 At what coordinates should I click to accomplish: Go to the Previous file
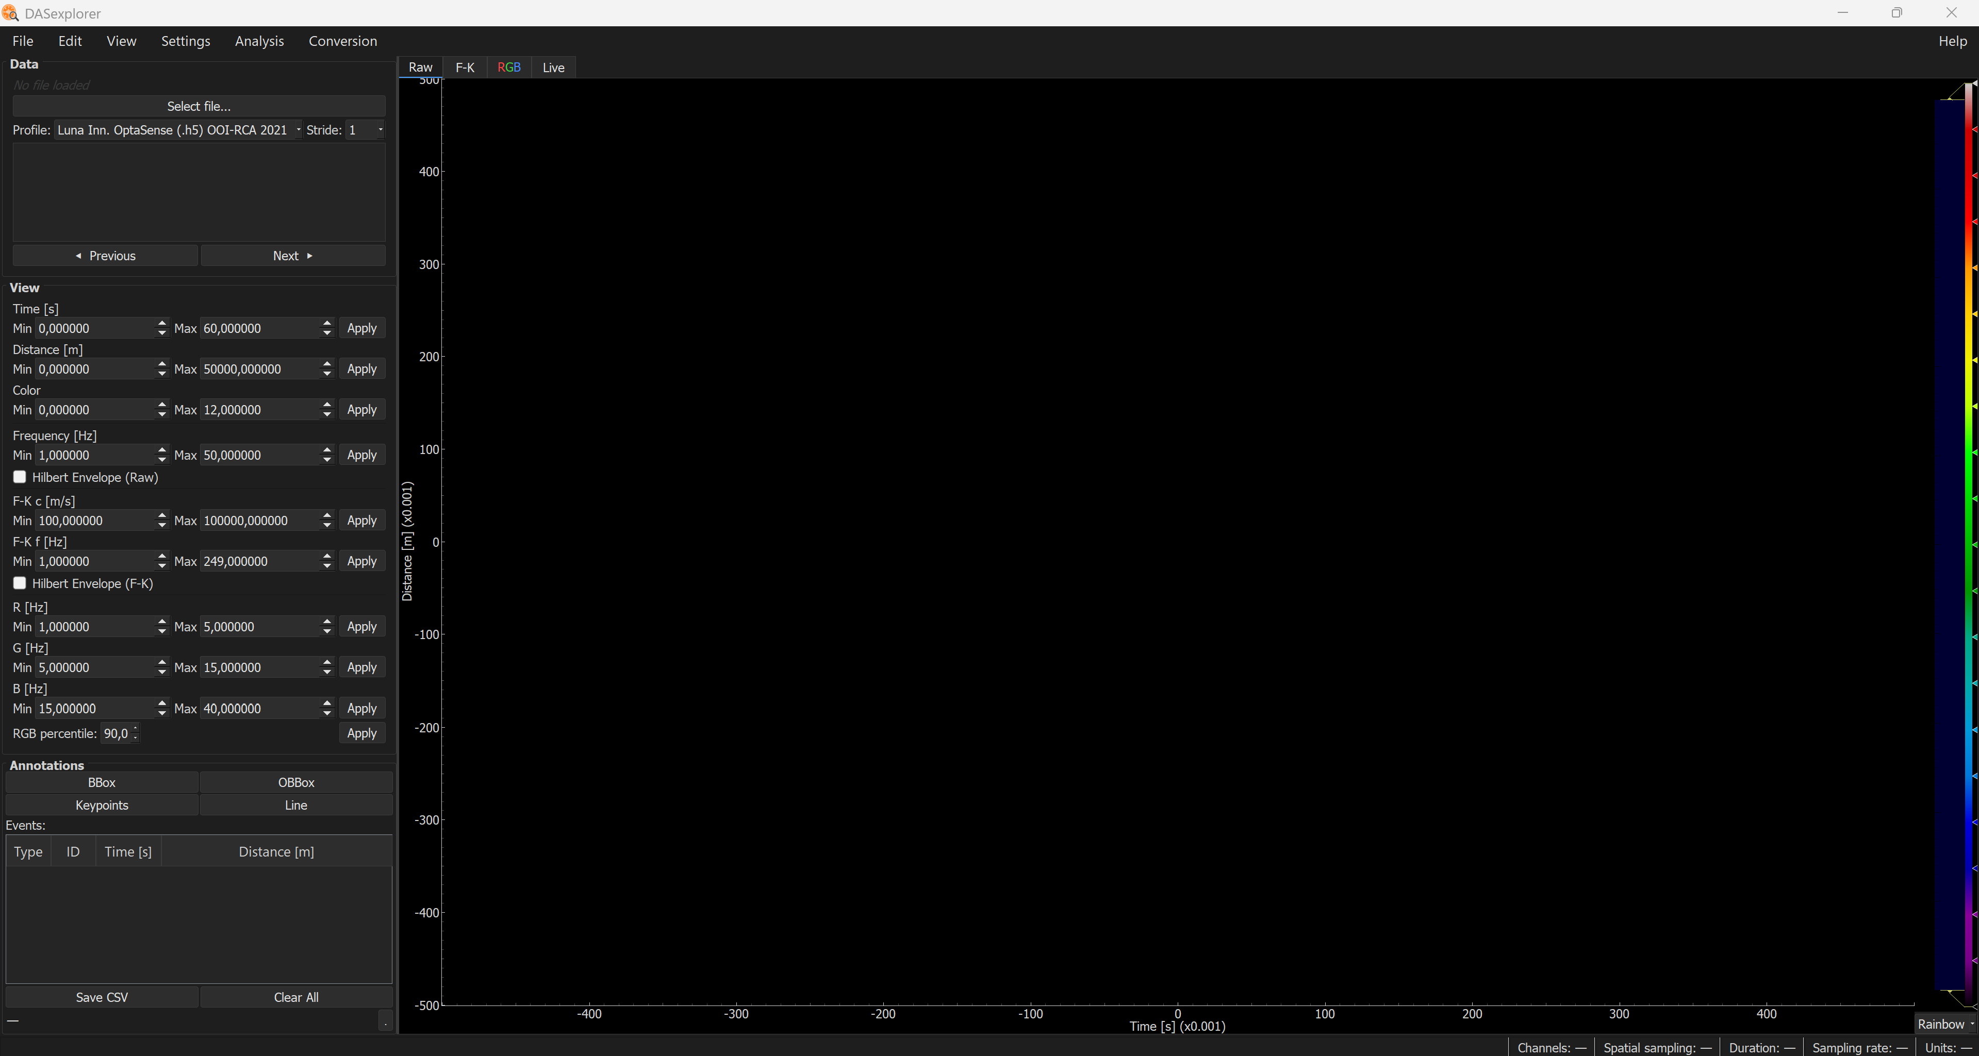[x=105, y=256]
